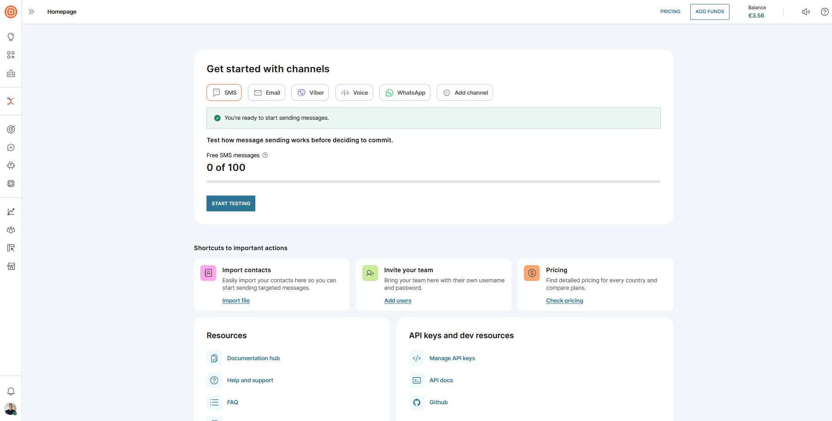Click the target icon in sidebar
Image resolution: width=832 pixels, height=421 pixels.
tap(11, 129)
